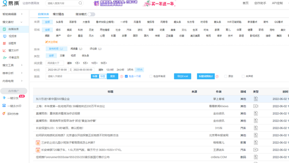Toggle the 简洁模式 switch
This screenshot has height=163, width=289.
tap(91, 14)
